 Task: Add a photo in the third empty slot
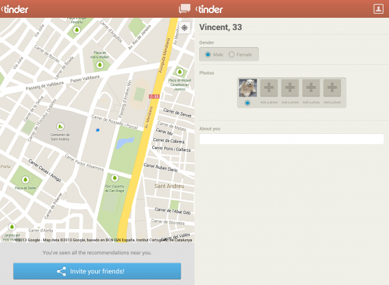click(311, 87)
